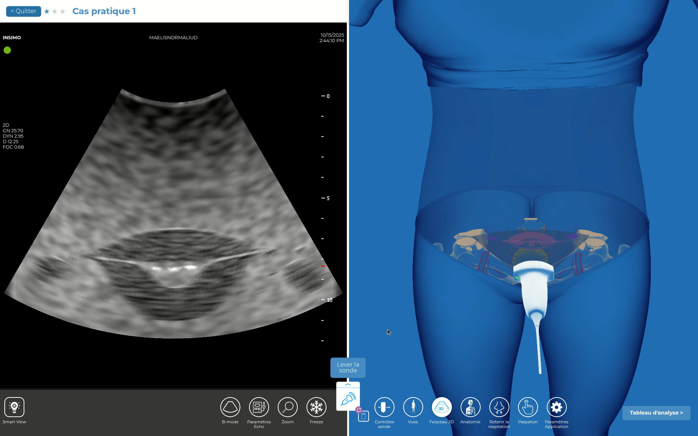Toggle the Anatomie overlay
This screenshot has width=698, height=436.
[x=470, y=407]
